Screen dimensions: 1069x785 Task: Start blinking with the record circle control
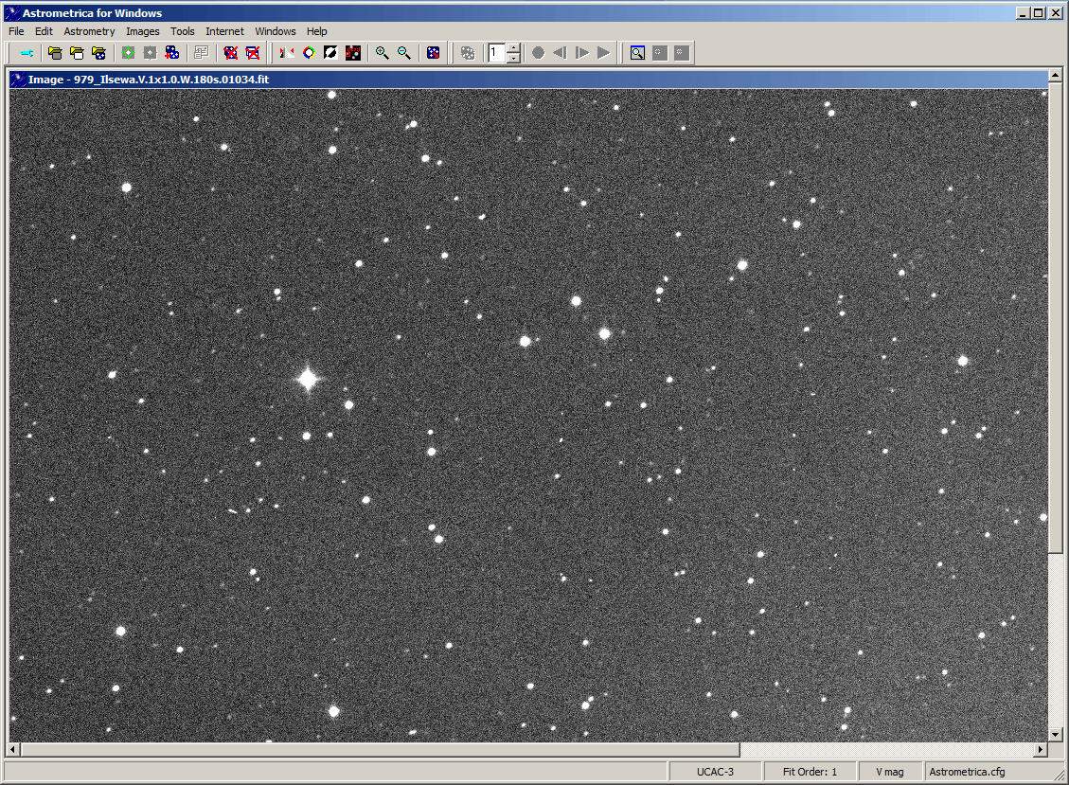(537, 52)
